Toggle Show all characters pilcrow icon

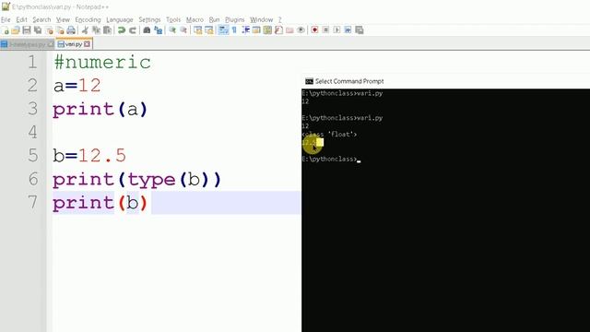pyautogui.click(x=234, y=30)
